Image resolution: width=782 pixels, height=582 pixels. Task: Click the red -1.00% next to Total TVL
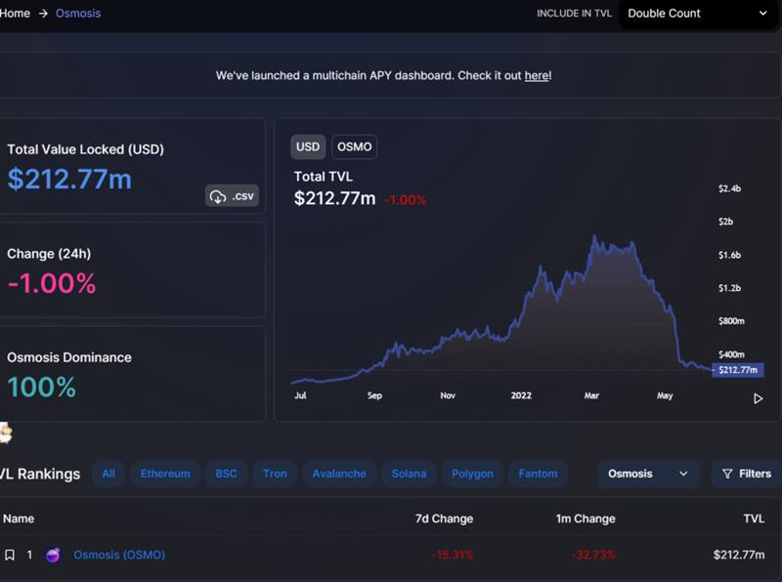tap(406, 200)
